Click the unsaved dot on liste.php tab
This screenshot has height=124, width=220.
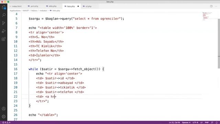pos(78,6)
